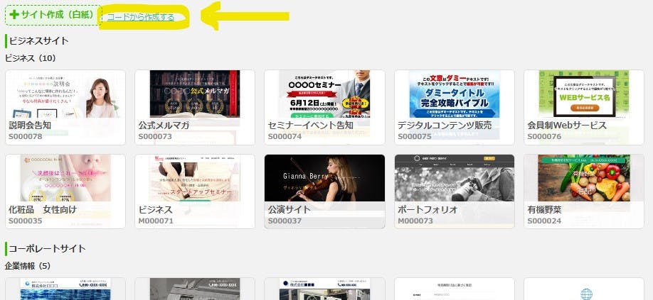Select the fifth 企業情報 template with globe icon
The height and width of the screenshot is (300, 653).
pyautogui.click(x=584, y=289)
